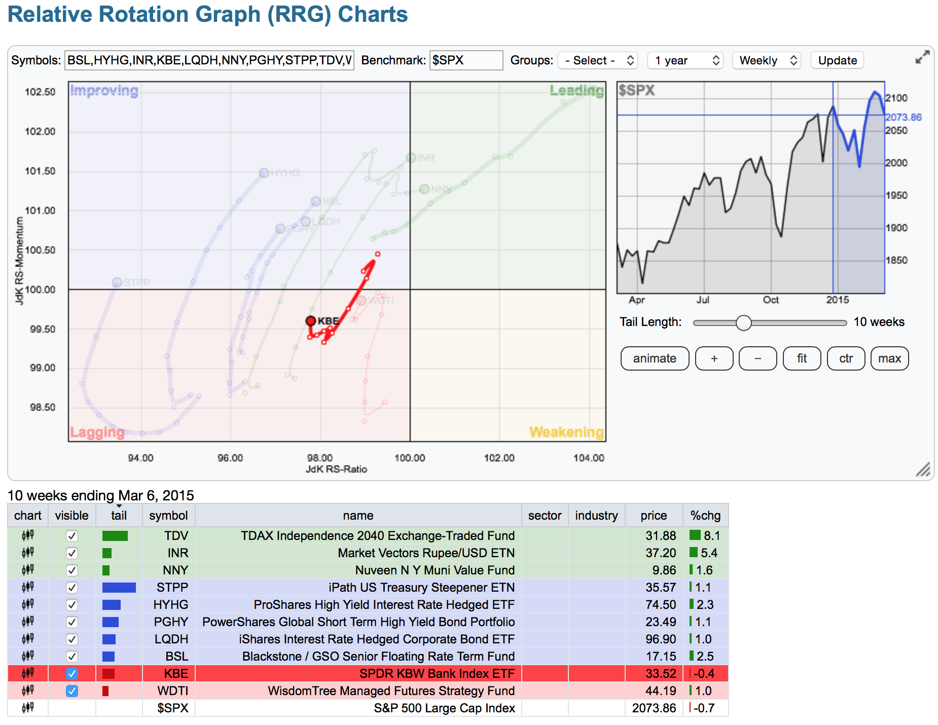Uncheck visibility for NNY
The image size is (938, 725).
(x=72, y=570)
